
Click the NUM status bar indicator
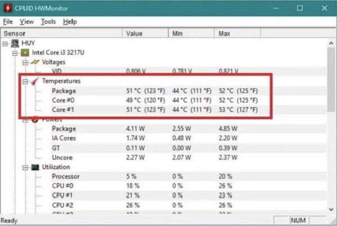coord(299,220)
